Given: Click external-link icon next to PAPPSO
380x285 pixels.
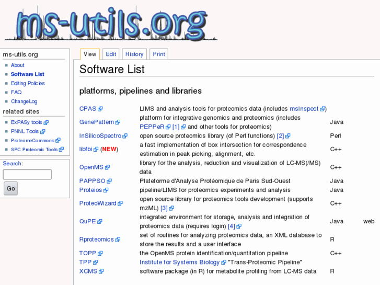Looking at the screenshot, I should [x=109, y=181].
